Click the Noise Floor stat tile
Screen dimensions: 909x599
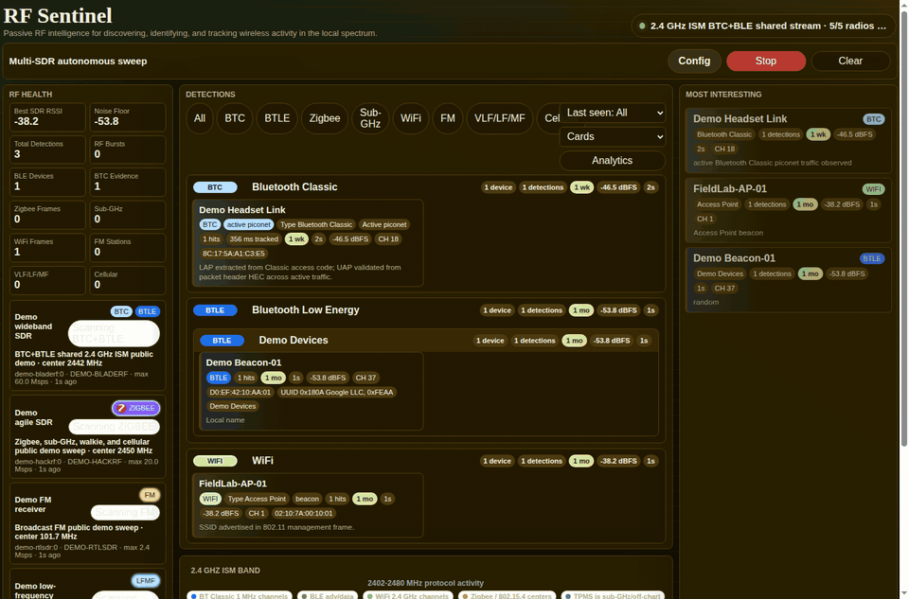tap(128, 117)
